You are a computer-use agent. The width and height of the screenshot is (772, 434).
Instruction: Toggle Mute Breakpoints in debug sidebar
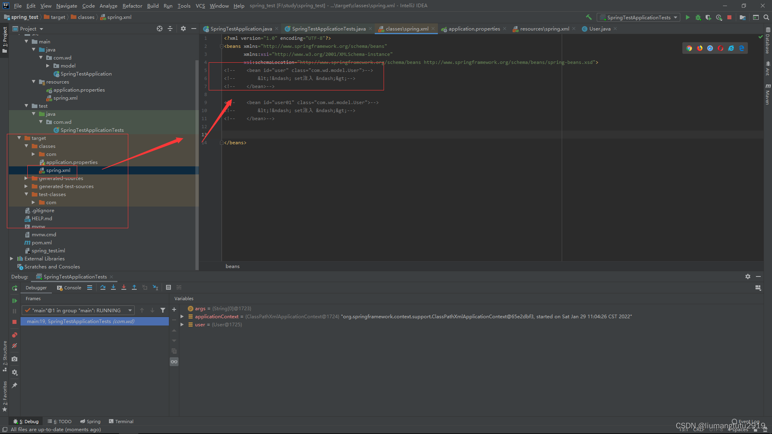tap(14, 346)
